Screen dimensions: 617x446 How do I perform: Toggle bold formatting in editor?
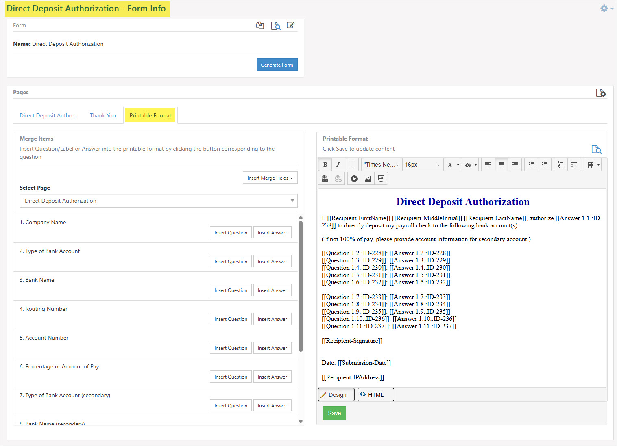pyautogui.click(x=325, y=165)
